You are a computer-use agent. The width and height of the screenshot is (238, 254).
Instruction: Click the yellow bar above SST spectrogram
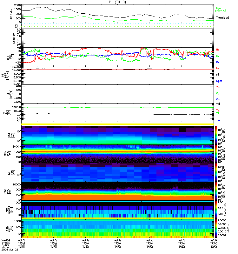point(117,124)
